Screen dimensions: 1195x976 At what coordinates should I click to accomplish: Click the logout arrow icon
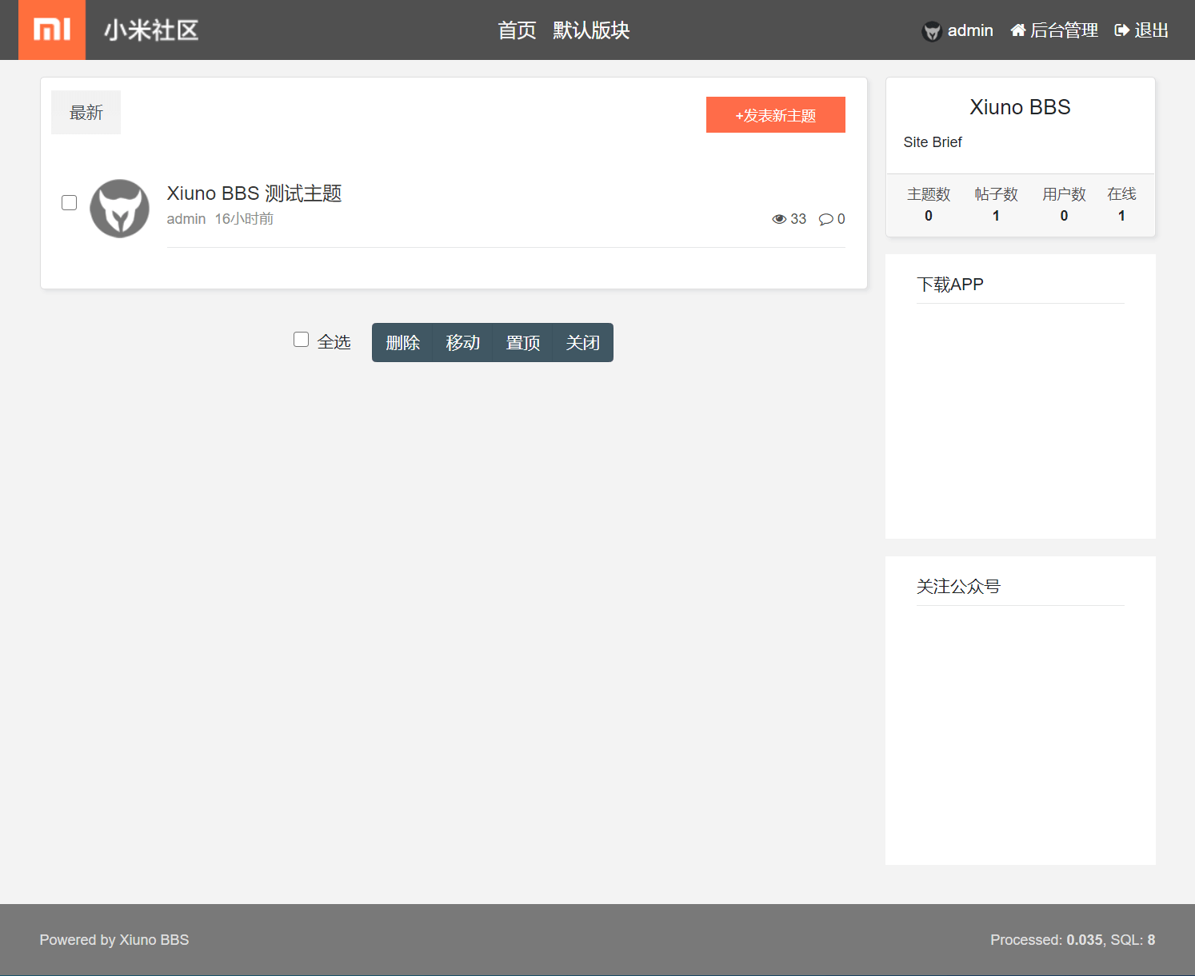coord(1122,30)
